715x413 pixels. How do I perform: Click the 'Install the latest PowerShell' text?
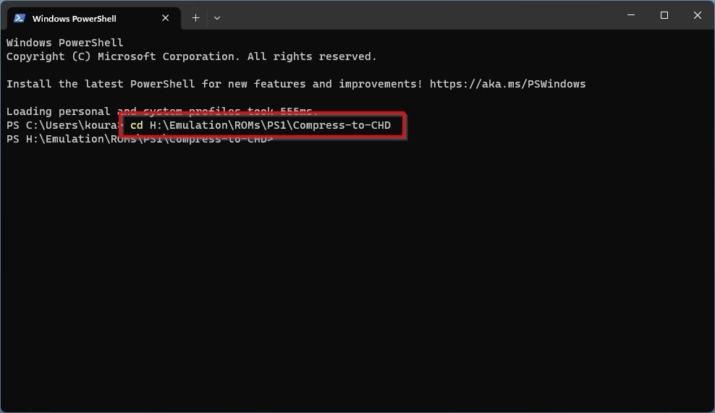(101, 84)
